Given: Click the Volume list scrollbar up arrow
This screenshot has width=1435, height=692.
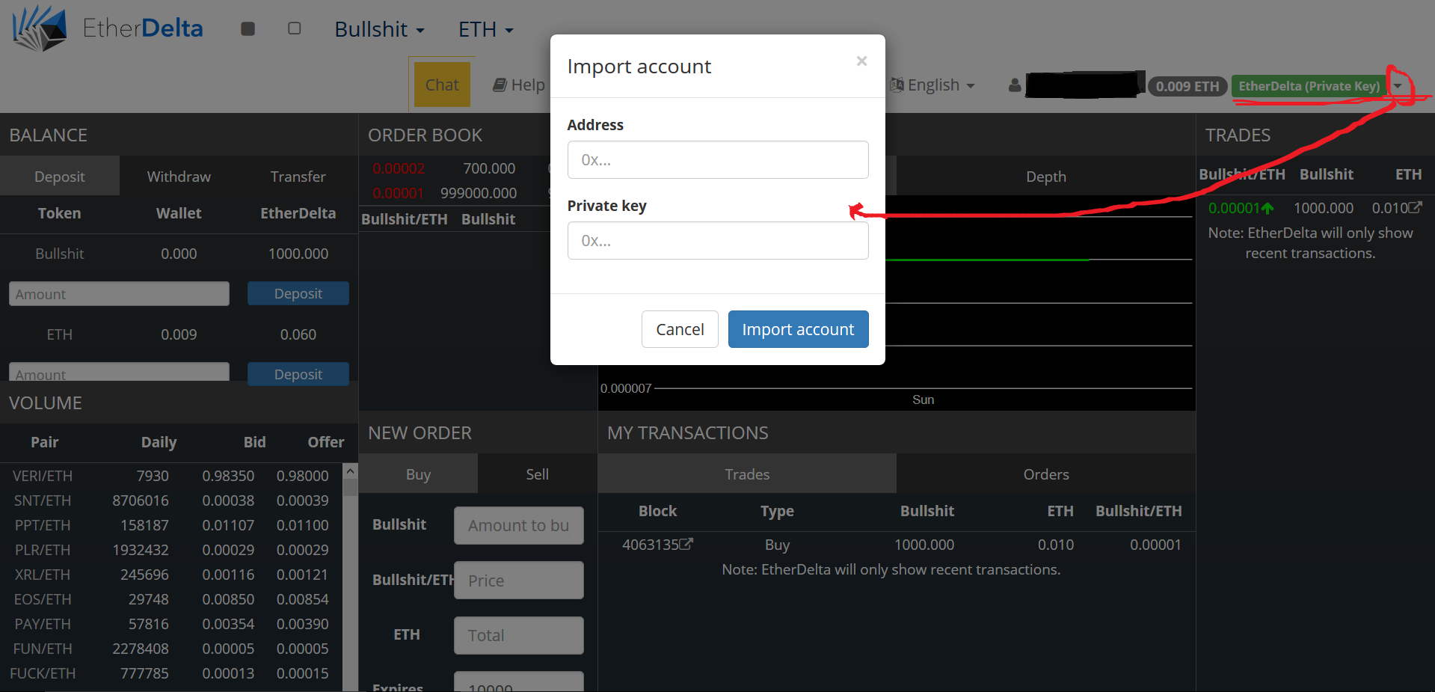Looking at the screenshot, I should coord(350,471).
